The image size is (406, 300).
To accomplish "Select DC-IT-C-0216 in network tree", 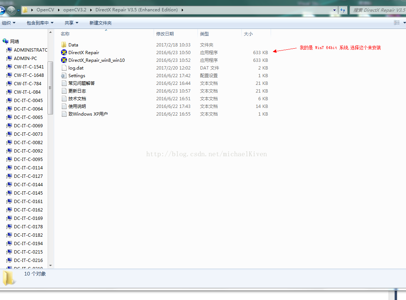I will tap(28, 260).
